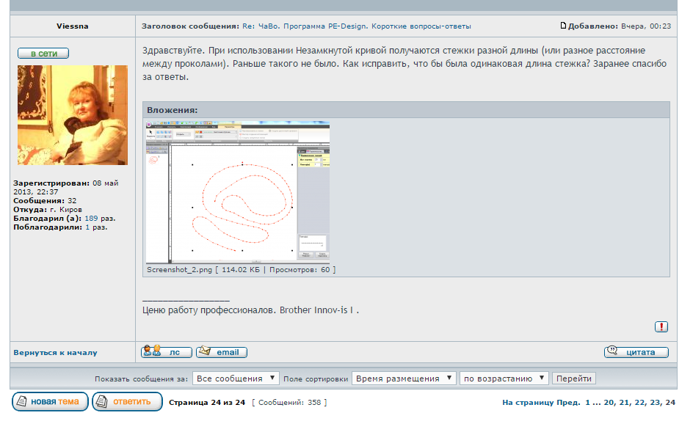The width and height of the screenshot is (693, 424).
Task: Open the post title 'Re: ЧаВо. Программа PE-Design' link
Action: (357, 26)
